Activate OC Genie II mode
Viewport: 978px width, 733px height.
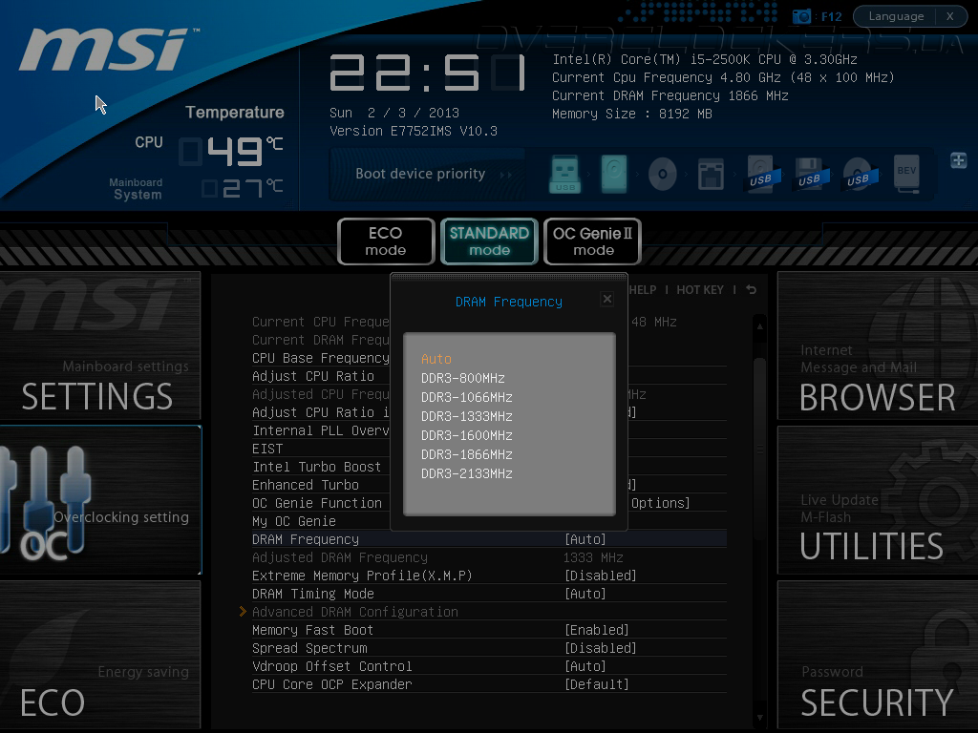click(x=593, y=241)
